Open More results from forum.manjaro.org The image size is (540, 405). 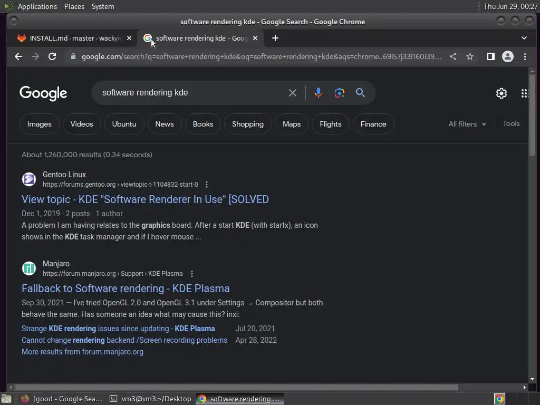(x=82, y=352)
